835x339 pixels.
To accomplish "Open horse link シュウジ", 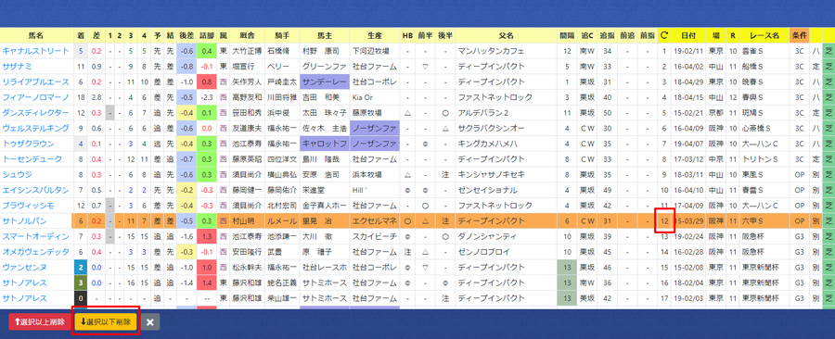I will click(17, 174).
